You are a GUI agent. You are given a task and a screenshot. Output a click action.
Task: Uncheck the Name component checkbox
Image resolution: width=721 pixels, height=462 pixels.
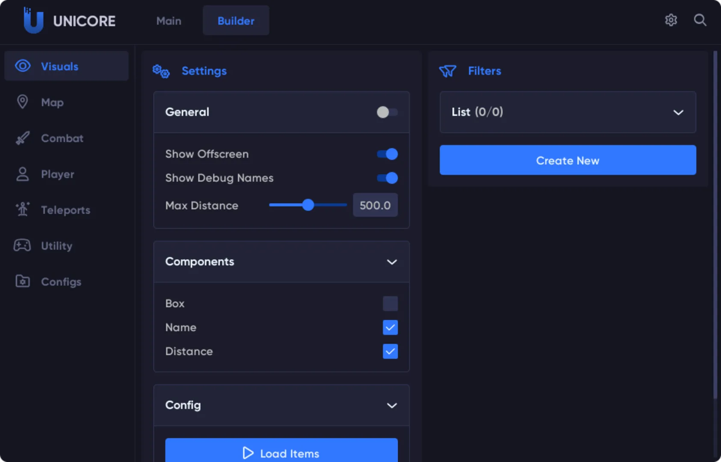390,327
